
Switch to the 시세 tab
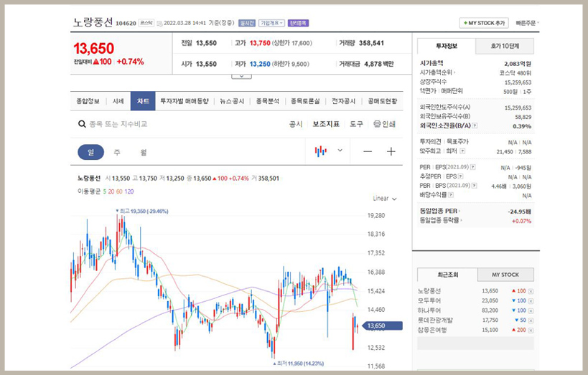(118, 101)
